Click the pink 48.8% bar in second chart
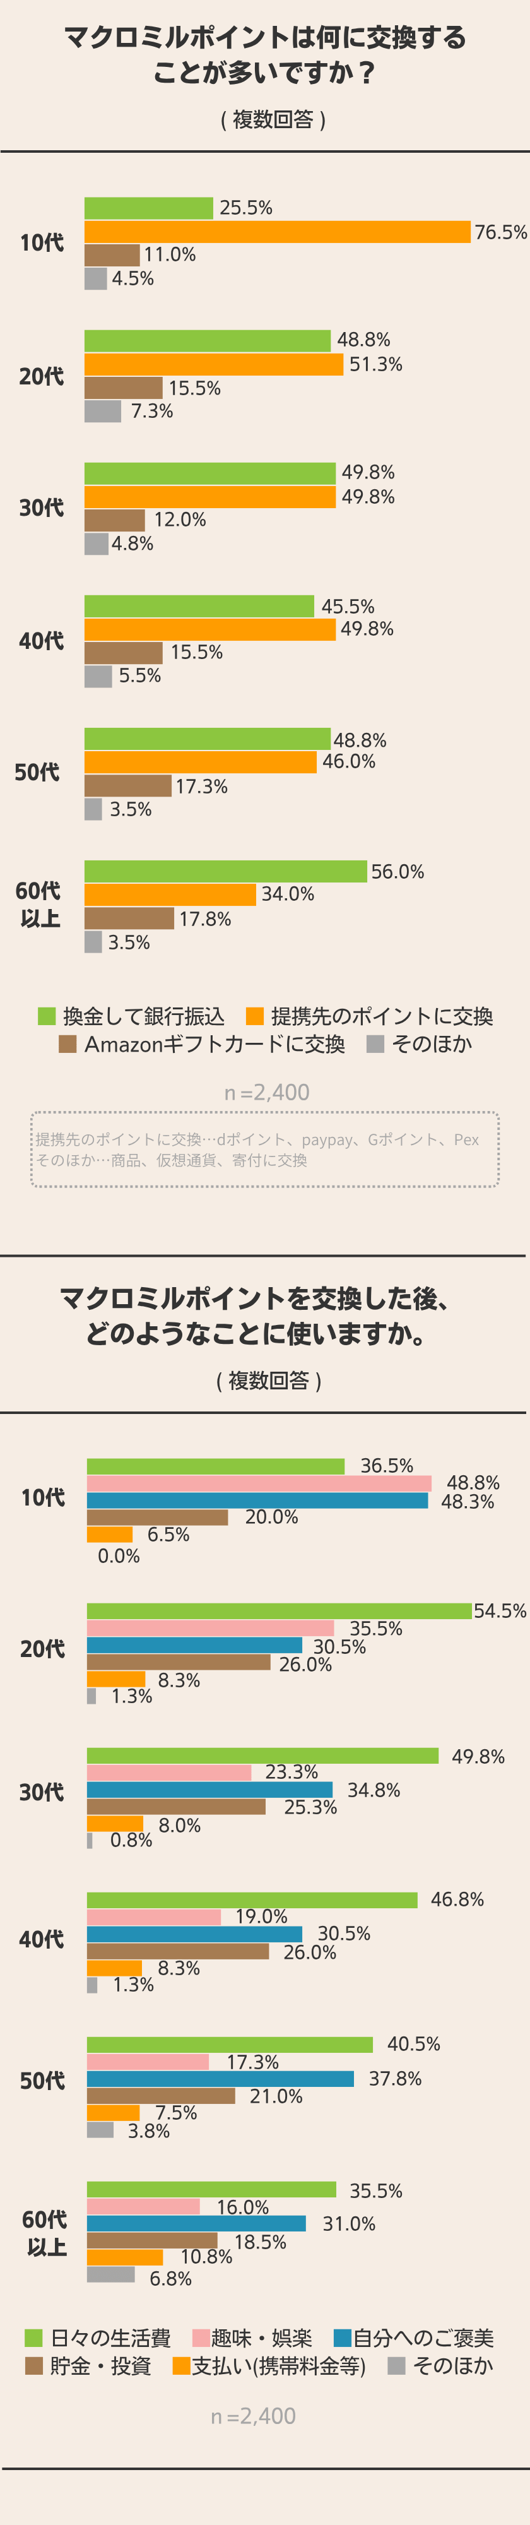The width and height of the screenshot is (530, 2525). click(259, 1482)
